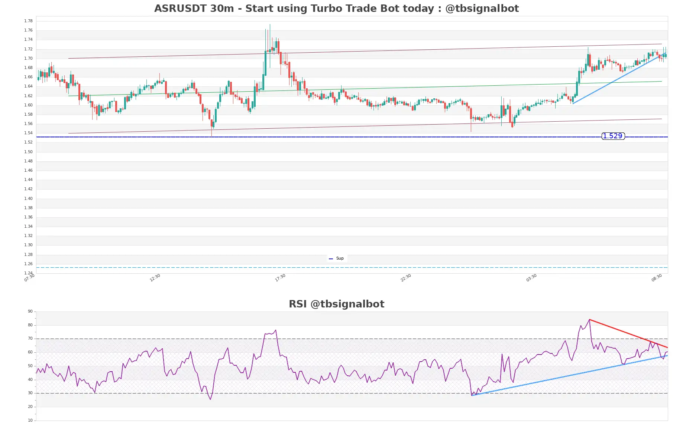
Task: Click the RSI 20 axis label
Action: pos(30,407)
